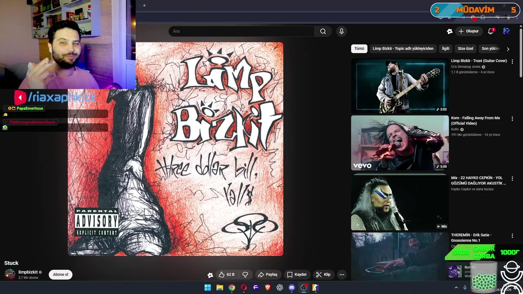Show hidden system tray icons

(456, 287)
